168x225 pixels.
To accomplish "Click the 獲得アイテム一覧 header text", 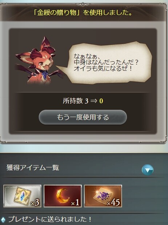I will pos(33,167).
